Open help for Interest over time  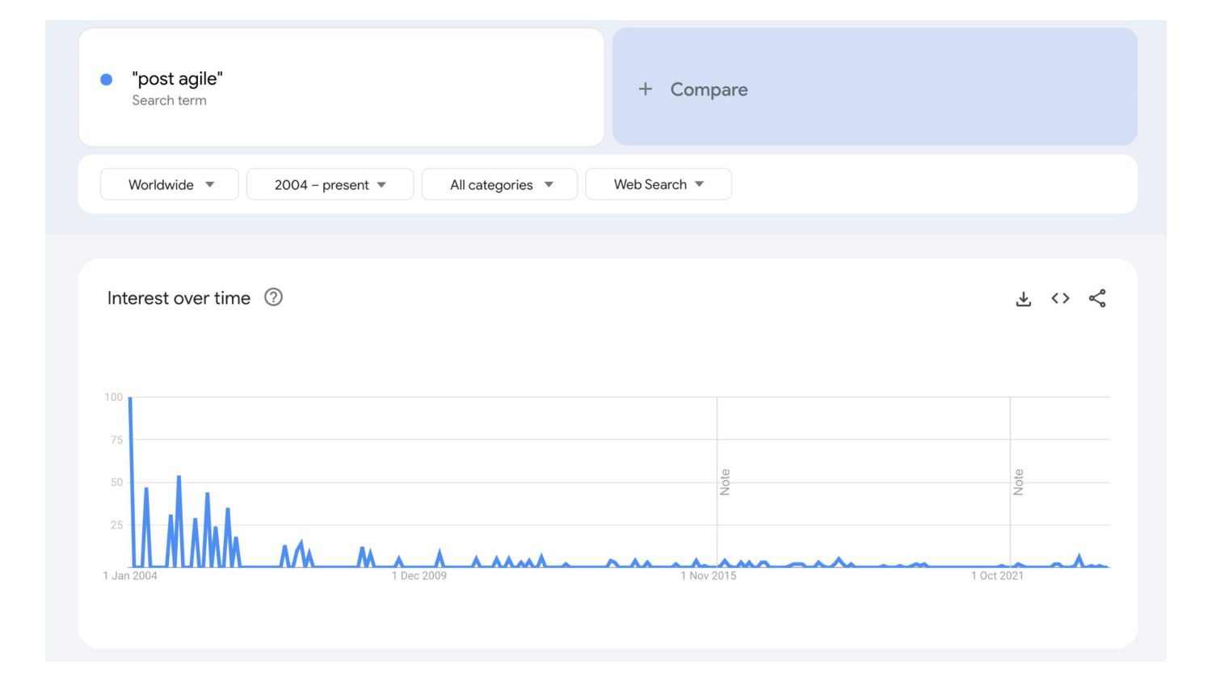[x=274, y=297]
